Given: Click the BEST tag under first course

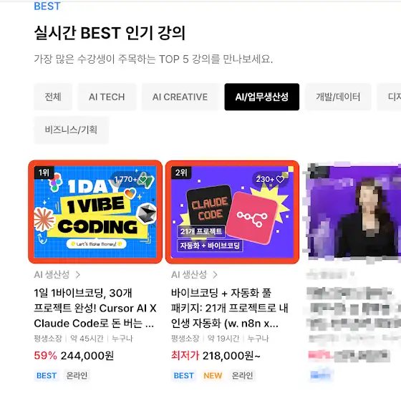Looking at the screenshot, I should tap(47, 375).
